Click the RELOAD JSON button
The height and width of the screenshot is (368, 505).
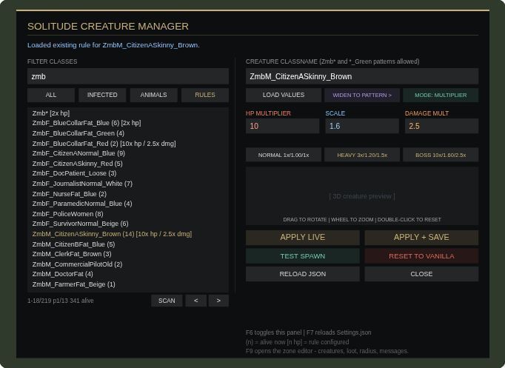(303, 274)
